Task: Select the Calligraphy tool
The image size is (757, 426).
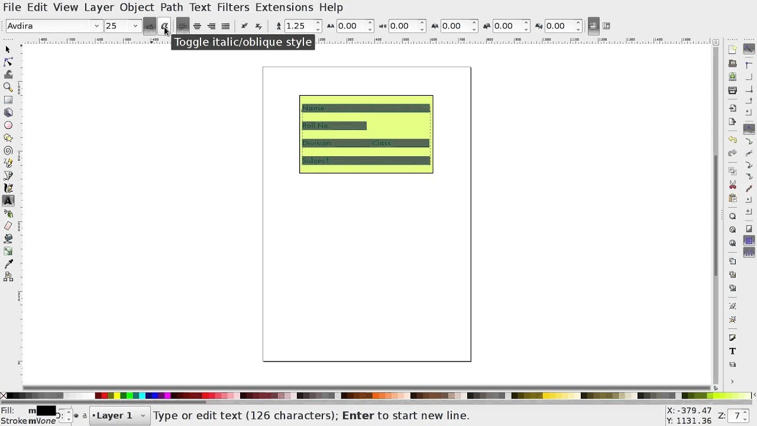Action: [x=8, y=188]
